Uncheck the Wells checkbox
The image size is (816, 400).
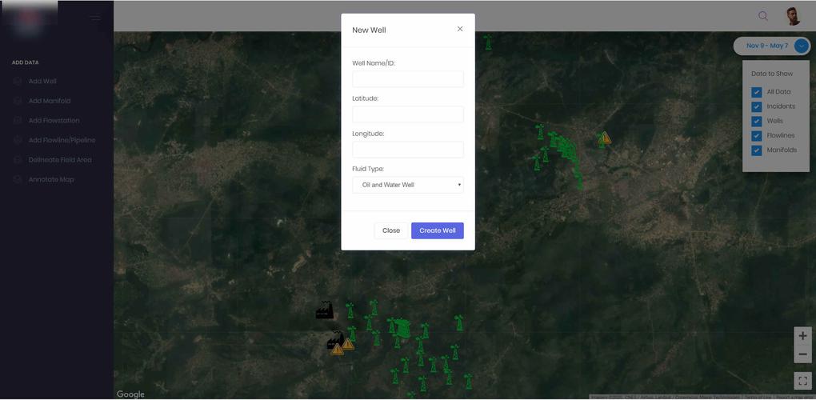(x=757, y=121)
